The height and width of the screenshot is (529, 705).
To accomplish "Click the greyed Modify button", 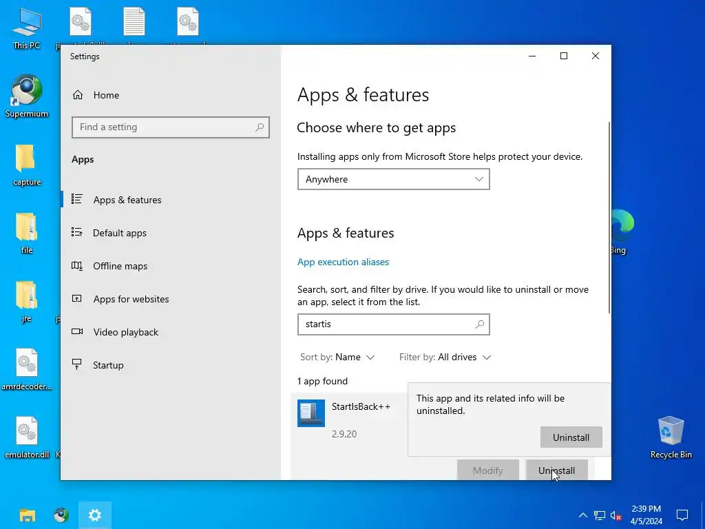I will [x=488, y=470].
